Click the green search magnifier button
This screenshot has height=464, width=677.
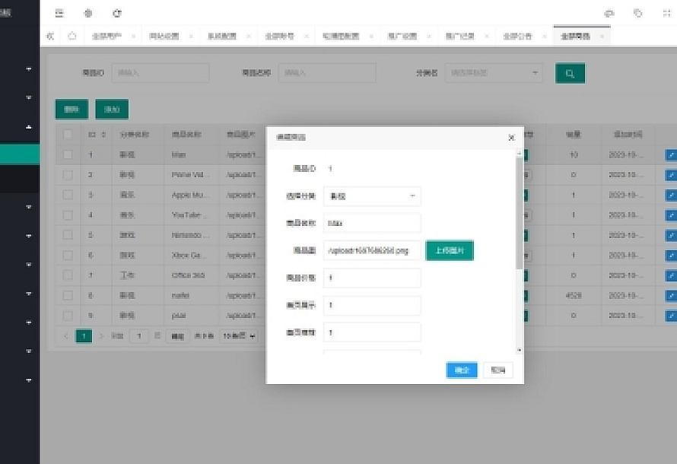click(570, 73)
